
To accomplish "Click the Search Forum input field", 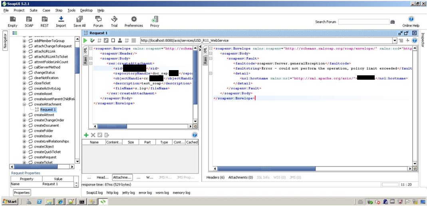I will [x=363, y=22].
